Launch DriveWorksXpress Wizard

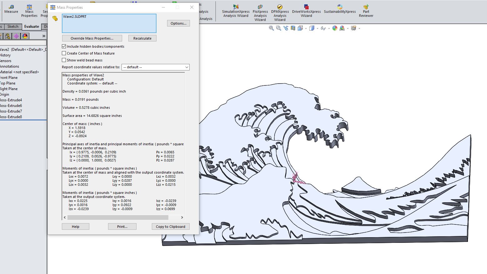pos(306,11)
